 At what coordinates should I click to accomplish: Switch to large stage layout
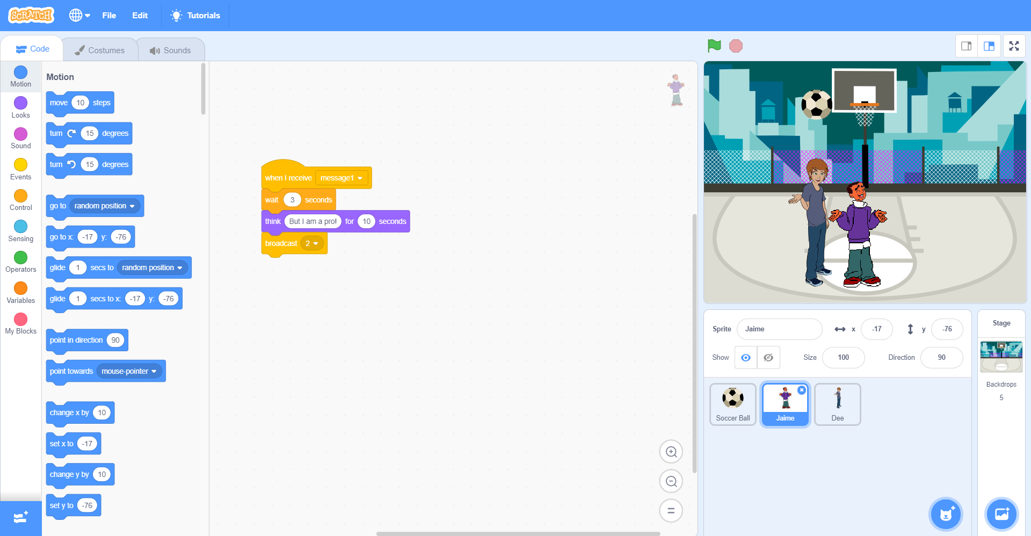coord(989,46)
